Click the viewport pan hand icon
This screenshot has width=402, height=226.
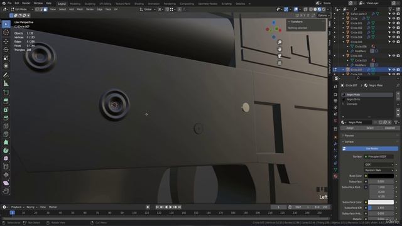[x=280, y=49]
